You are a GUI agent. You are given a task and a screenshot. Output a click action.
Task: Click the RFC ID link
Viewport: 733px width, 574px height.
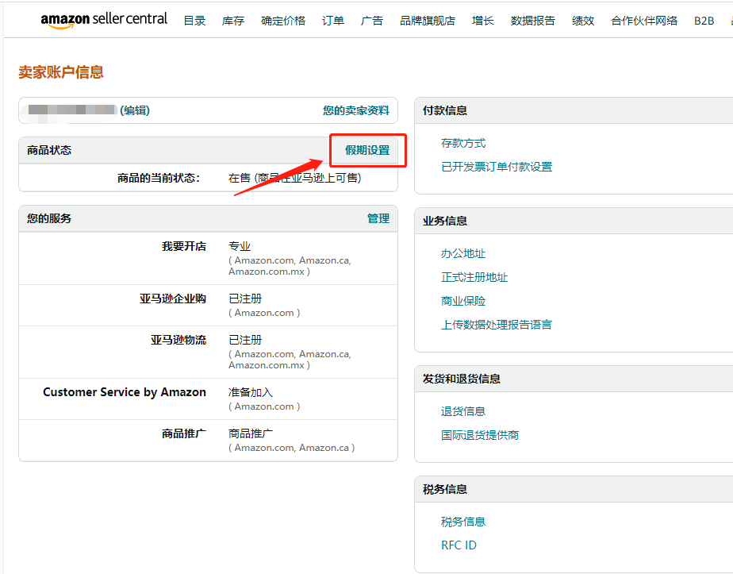pos(459,545)
